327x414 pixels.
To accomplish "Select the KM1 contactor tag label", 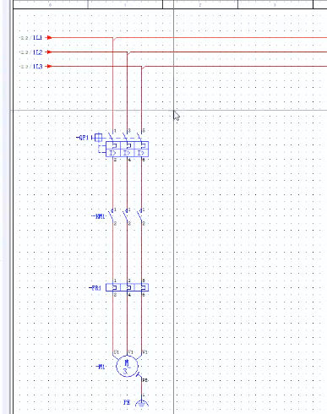I will pyautogui.click(x=99, y=216).
